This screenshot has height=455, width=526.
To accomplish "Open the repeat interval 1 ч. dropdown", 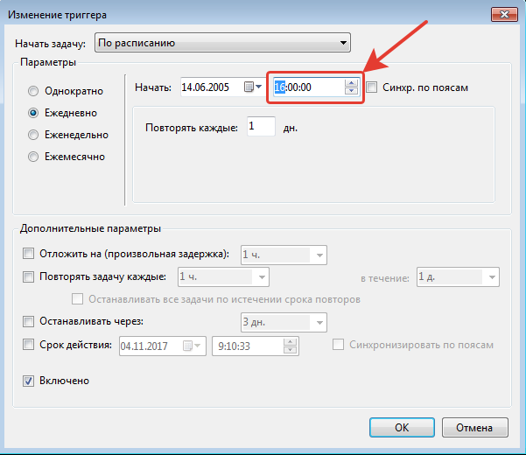I will pos(223,277).
